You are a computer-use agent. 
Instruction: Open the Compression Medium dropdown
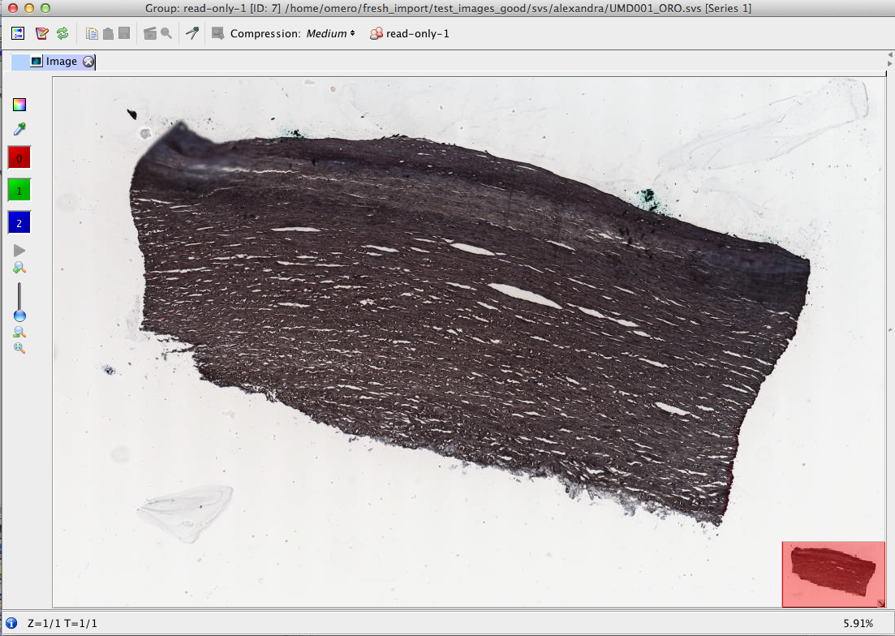tap(330, 33)
